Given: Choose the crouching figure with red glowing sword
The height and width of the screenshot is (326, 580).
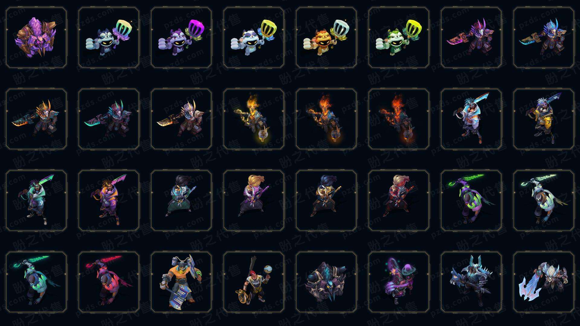Looking at the screenshot, I should (109, 282).
